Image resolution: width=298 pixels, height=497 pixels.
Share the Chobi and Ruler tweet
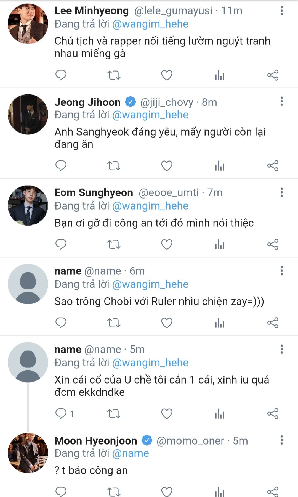point(273,323)
